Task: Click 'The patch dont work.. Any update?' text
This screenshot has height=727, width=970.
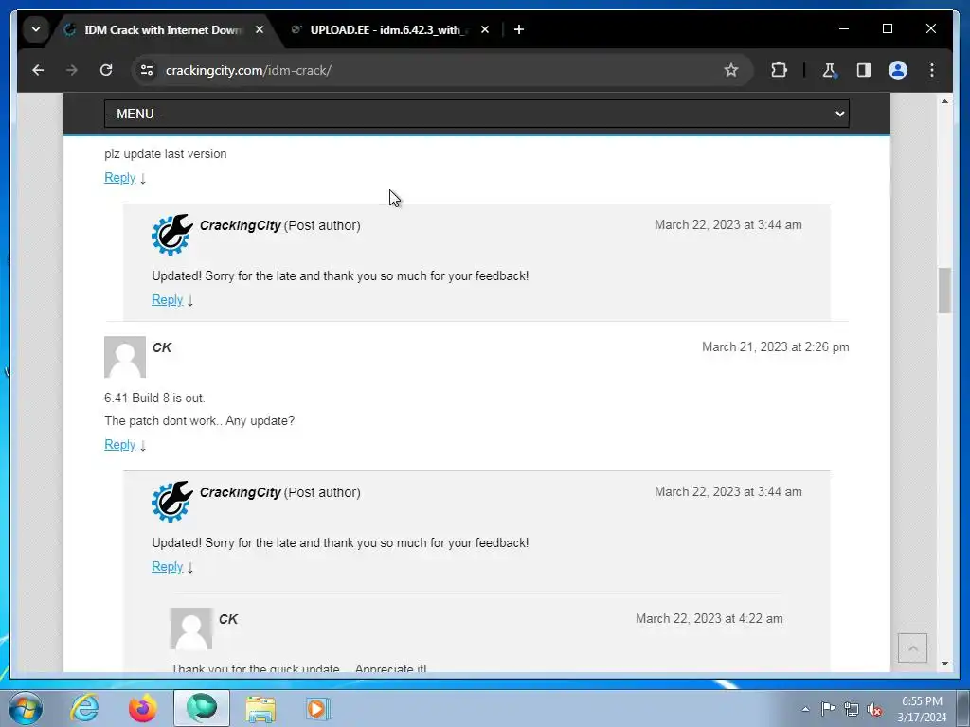Action: point(199,421)
